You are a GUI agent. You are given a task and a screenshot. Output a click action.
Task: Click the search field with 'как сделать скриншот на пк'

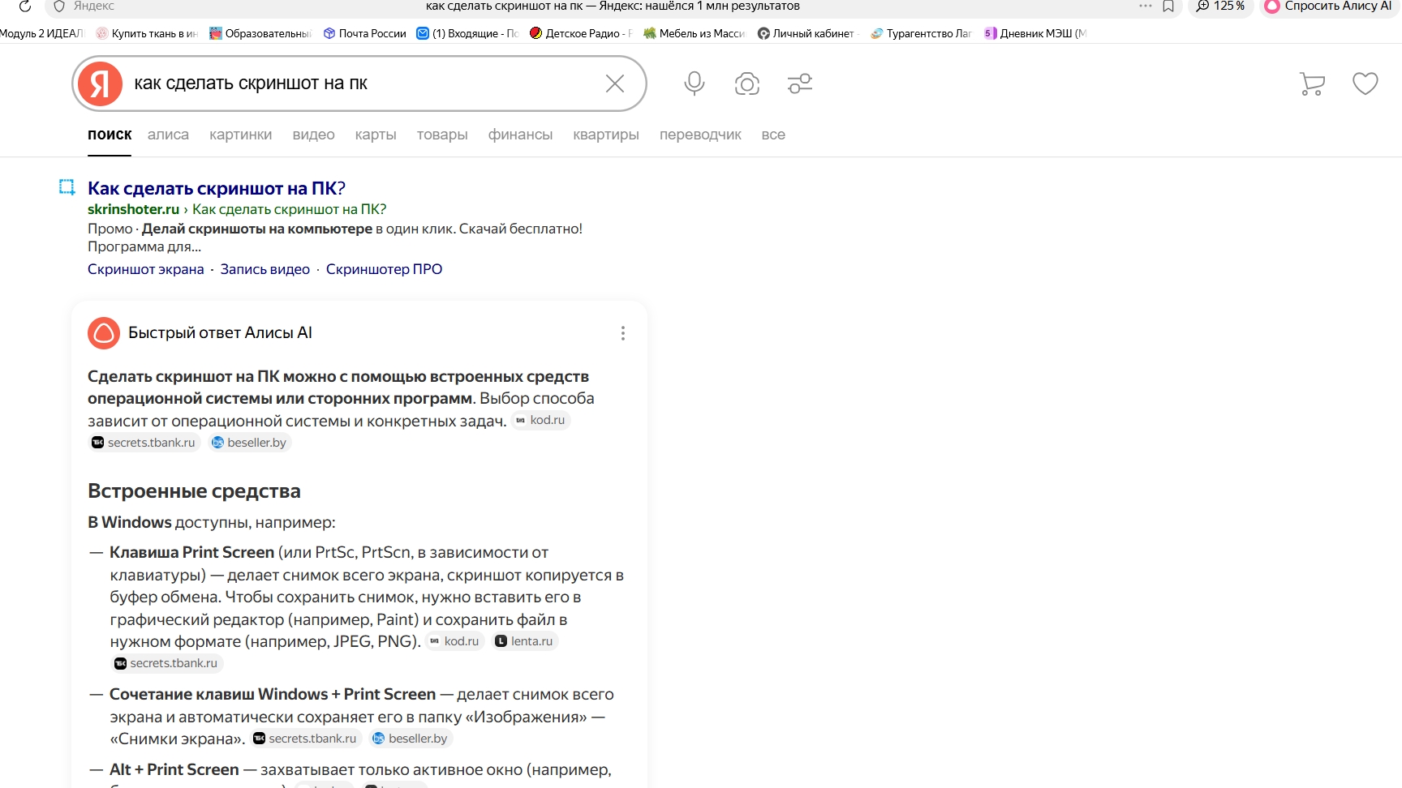361,84
